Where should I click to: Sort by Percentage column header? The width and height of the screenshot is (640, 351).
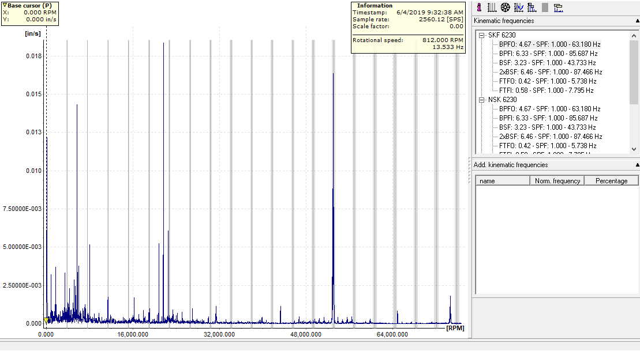click(611, 181)
